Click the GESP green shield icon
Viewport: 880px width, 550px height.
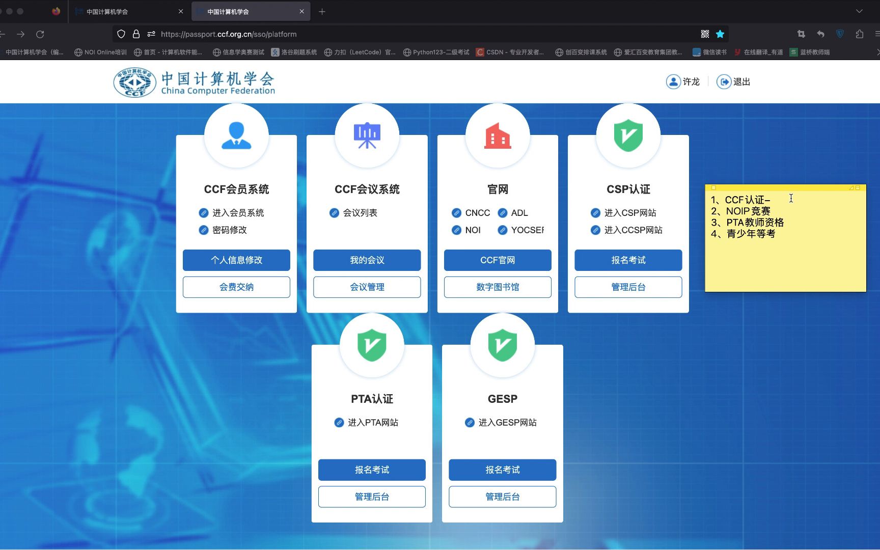pos(503,345)
